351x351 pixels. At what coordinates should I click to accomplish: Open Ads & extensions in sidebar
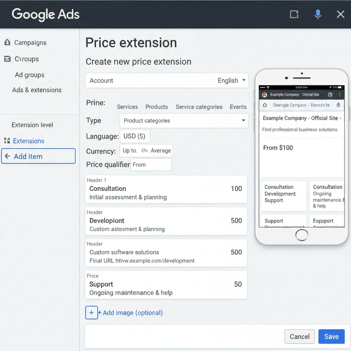37,90
